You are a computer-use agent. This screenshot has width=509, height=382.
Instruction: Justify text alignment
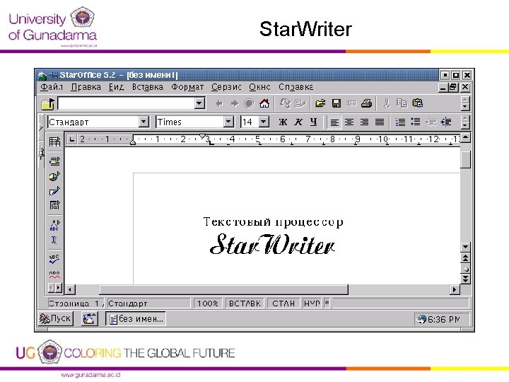coord(380,122)
